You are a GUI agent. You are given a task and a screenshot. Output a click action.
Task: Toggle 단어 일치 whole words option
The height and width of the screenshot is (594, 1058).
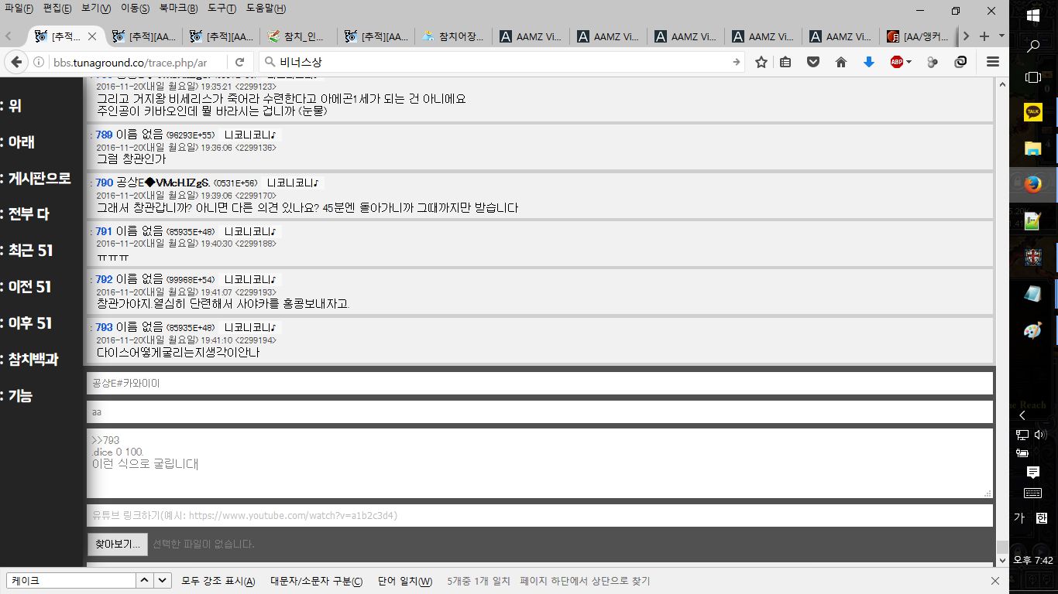(x=404, y=581)
